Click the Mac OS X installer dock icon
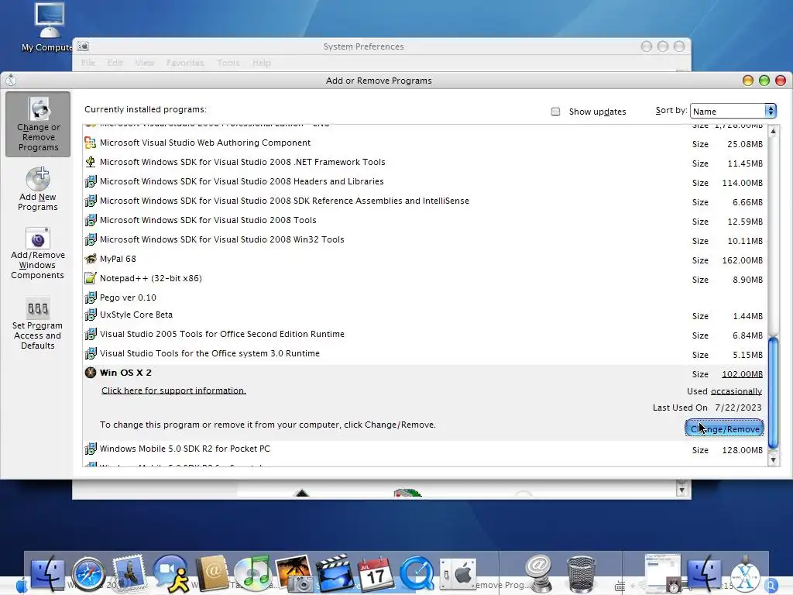 [x=746, y=574]
